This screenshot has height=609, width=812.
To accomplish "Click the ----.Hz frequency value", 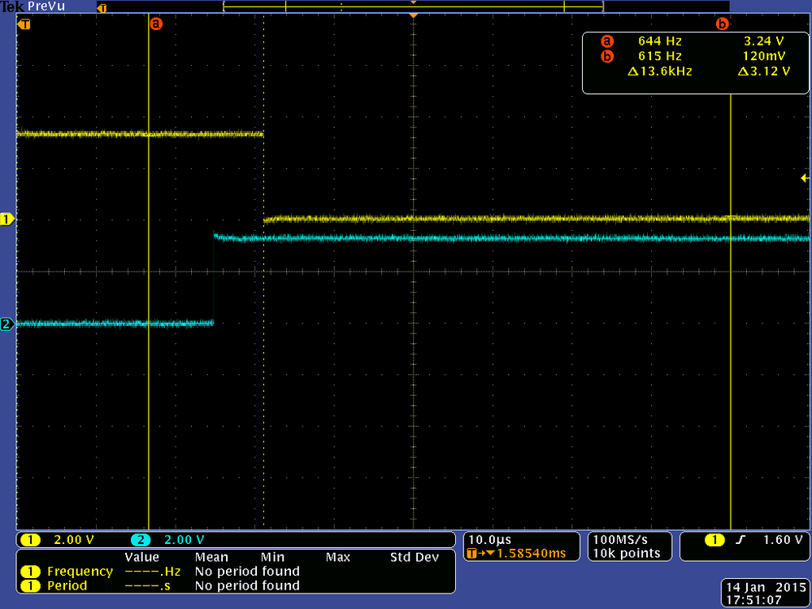I will pyautogui.click(x=152, y=572).
